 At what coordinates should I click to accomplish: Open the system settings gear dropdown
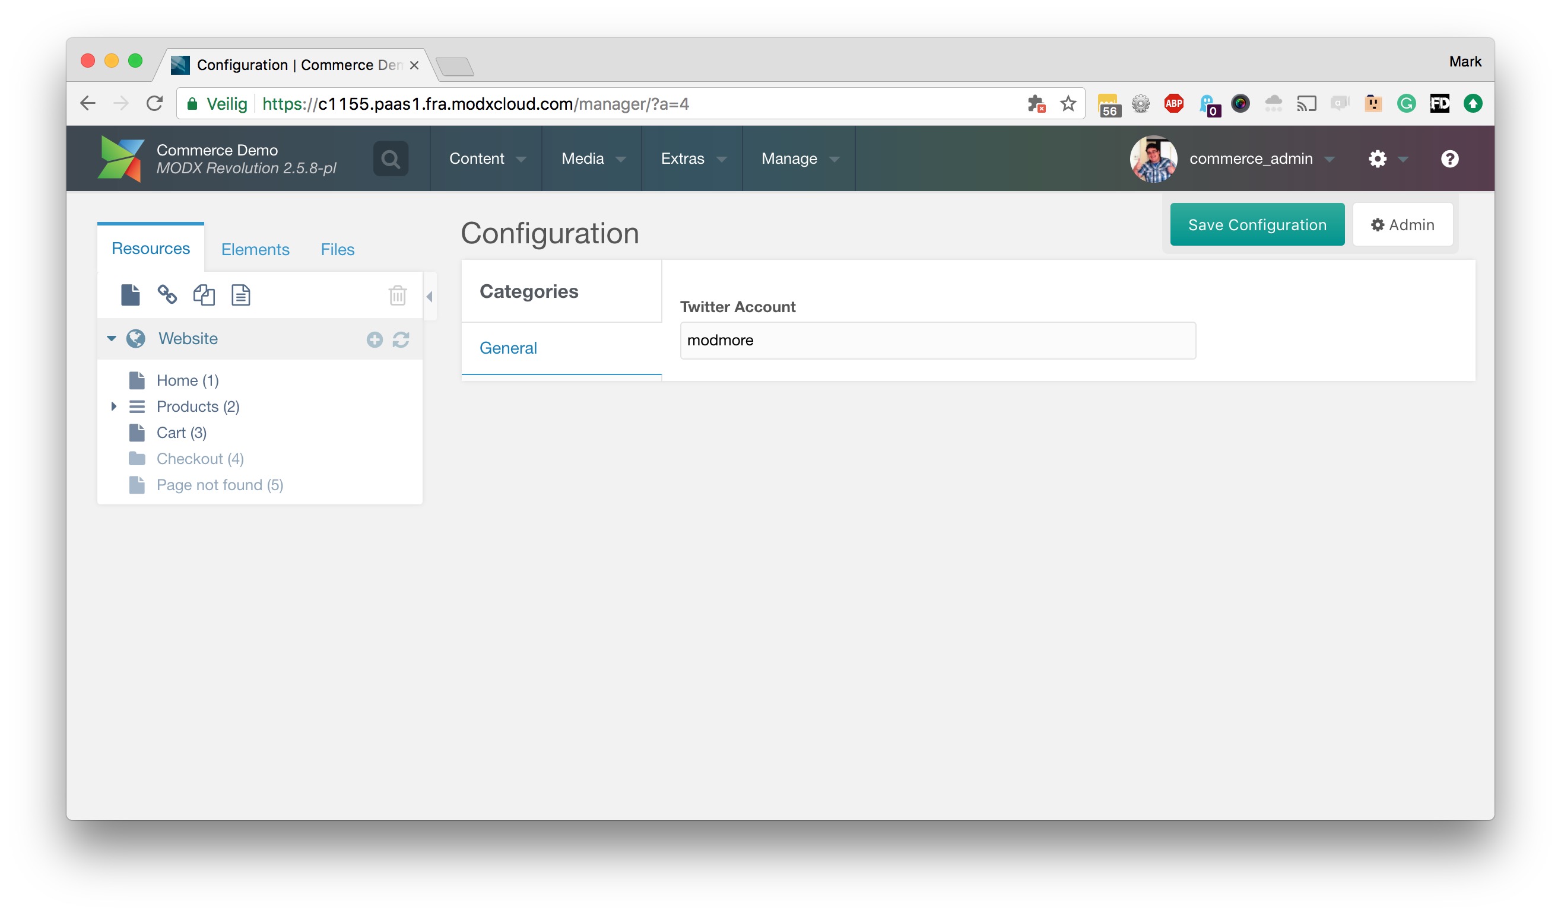coord(1387,159)
